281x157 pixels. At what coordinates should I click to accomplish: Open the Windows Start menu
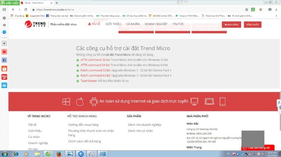pos(4,154)
